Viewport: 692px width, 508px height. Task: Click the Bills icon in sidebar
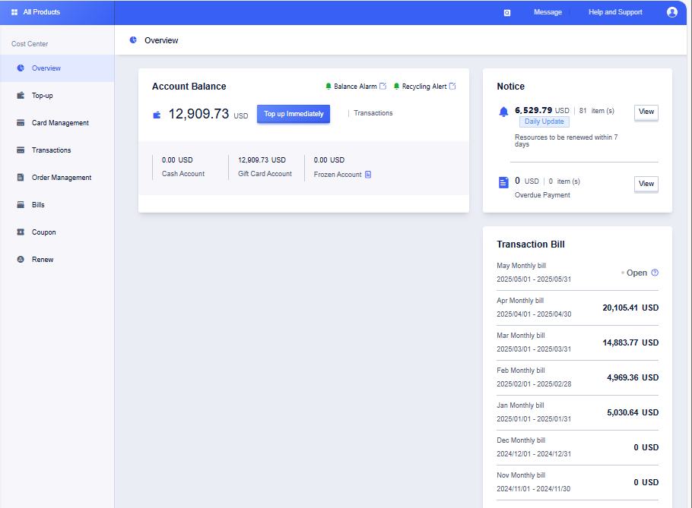[21, 204]
